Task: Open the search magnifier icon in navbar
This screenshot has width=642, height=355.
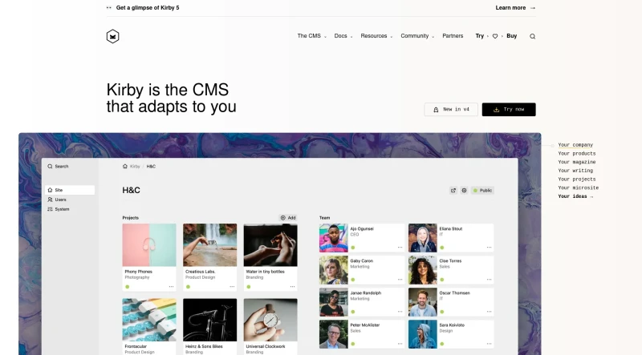Action: point(532,36)
